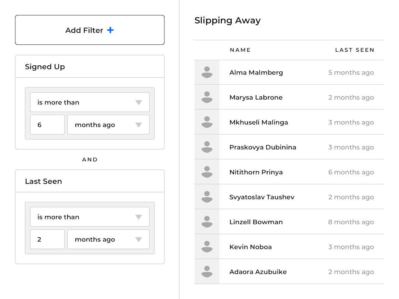Image resolution: width=399 pixels, height=299 pixels.
Task: Click Linzell Bowman's avatar icon
Action: (207, 222)
